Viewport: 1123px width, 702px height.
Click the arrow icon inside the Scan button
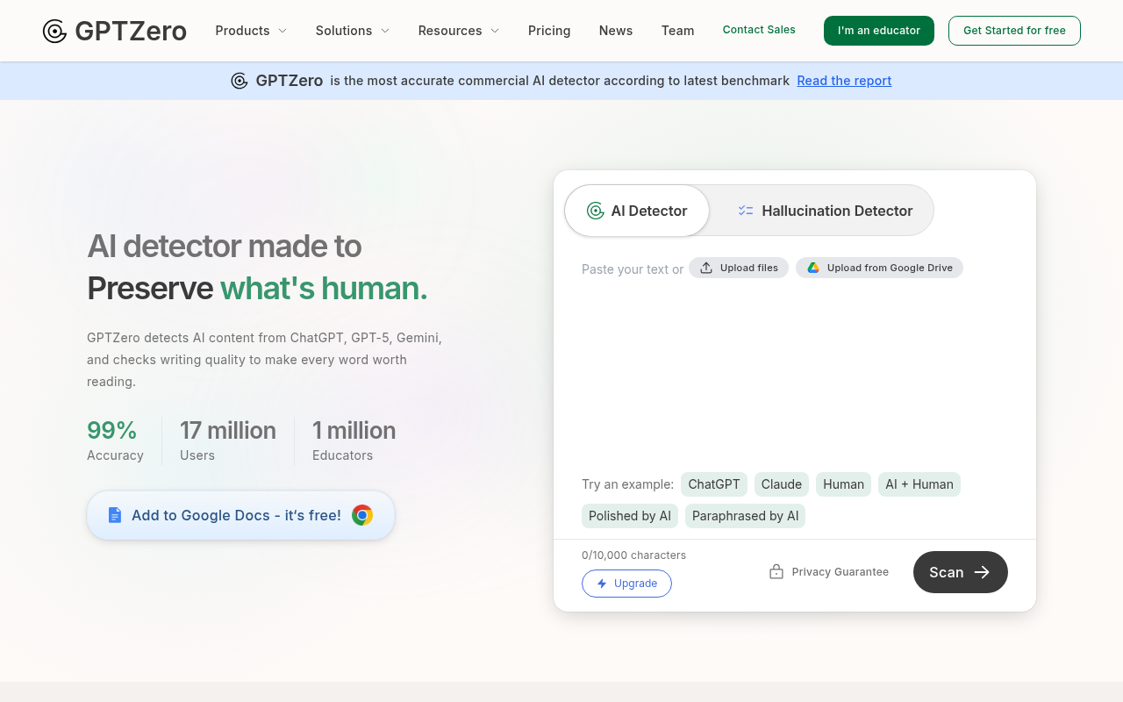click(x=980, y=572)
